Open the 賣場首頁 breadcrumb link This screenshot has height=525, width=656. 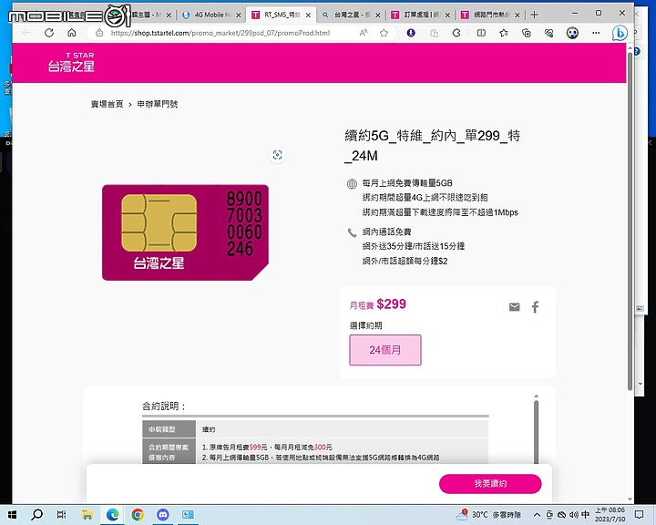pos(108,104)
